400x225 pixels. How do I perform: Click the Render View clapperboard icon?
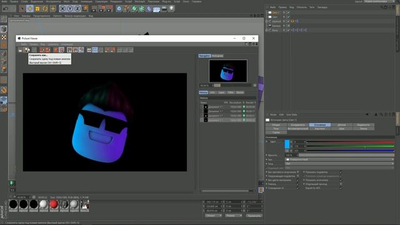click(x=94, y=9)
